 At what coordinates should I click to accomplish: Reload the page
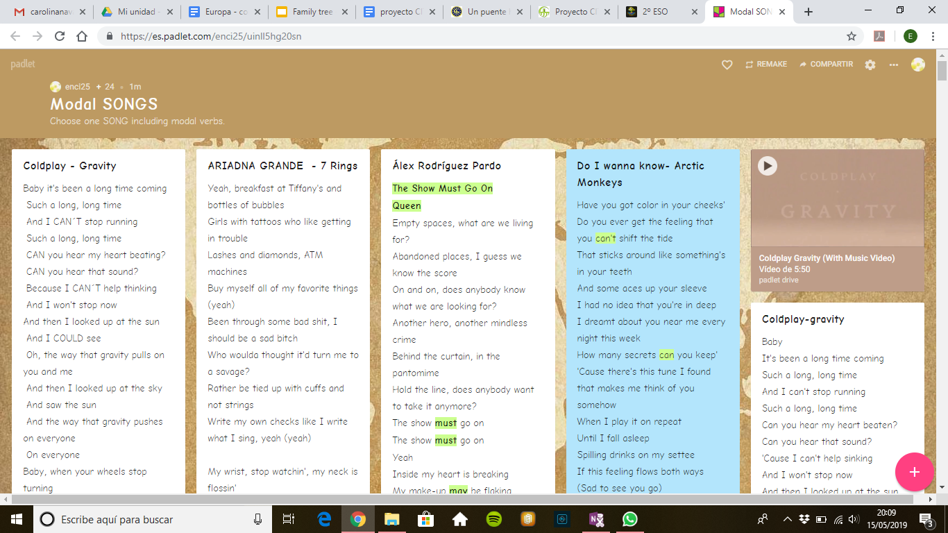point(60,36)
